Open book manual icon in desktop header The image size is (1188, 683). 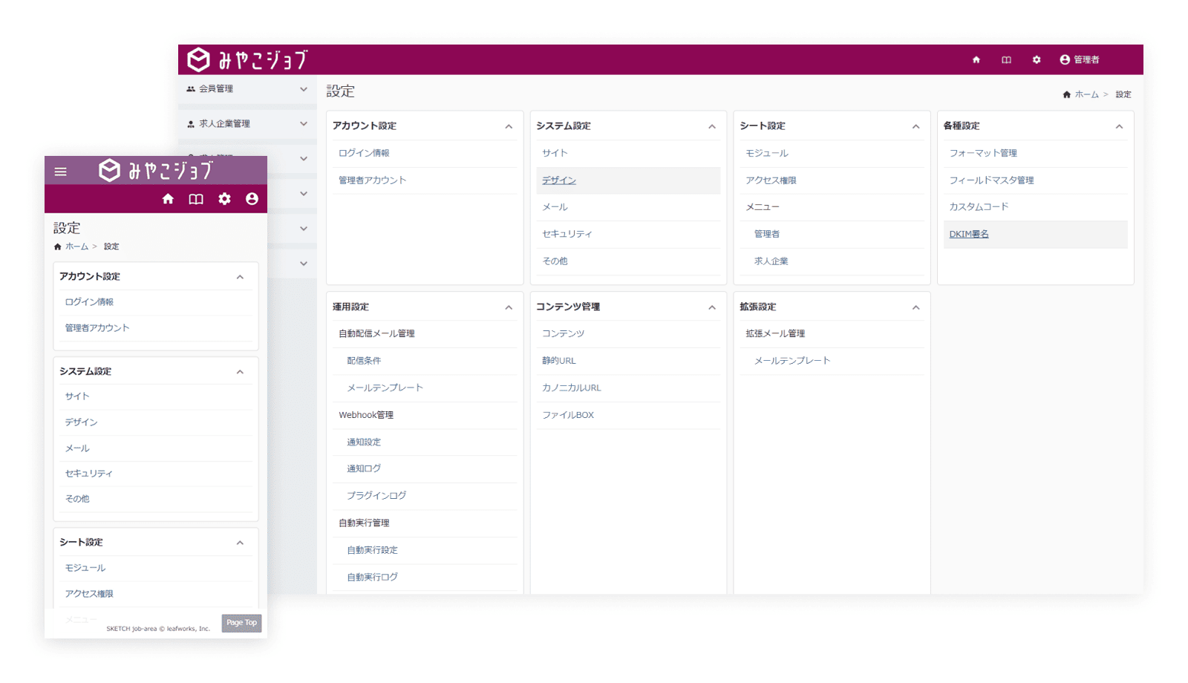tap(1006, 60)
